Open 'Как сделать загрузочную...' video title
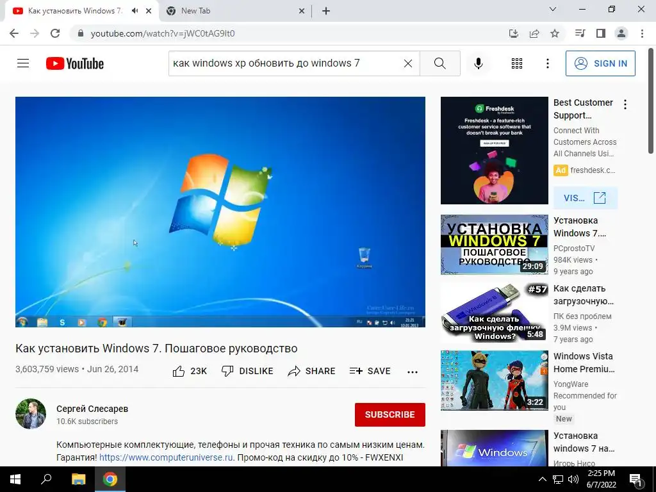Viewport: 656px width, 492px height. click(584, 295)
